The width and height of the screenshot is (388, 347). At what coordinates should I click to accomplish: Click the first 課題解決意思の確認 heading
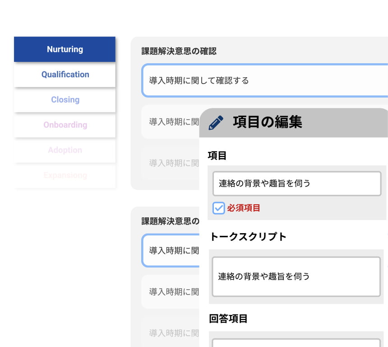pos(179,51)
